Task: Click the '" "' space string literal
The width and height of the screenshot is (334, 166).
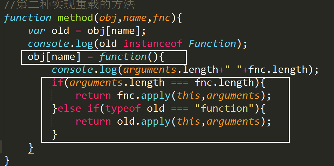Action: (x=233, y=68)
